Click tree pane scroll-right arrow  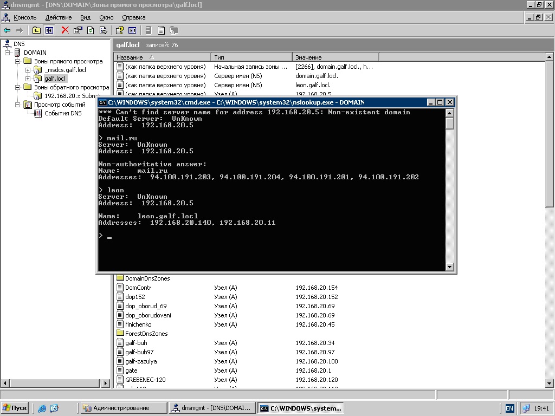coord(106,383)
